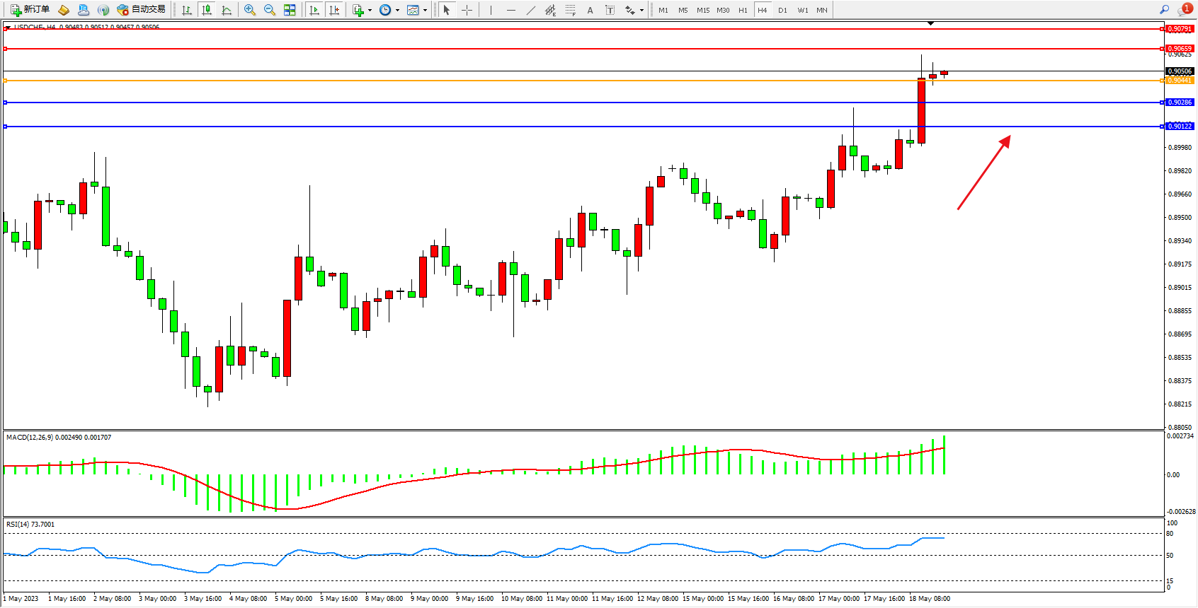Click the red 0.90659 horizontal price line

[566, 49]
